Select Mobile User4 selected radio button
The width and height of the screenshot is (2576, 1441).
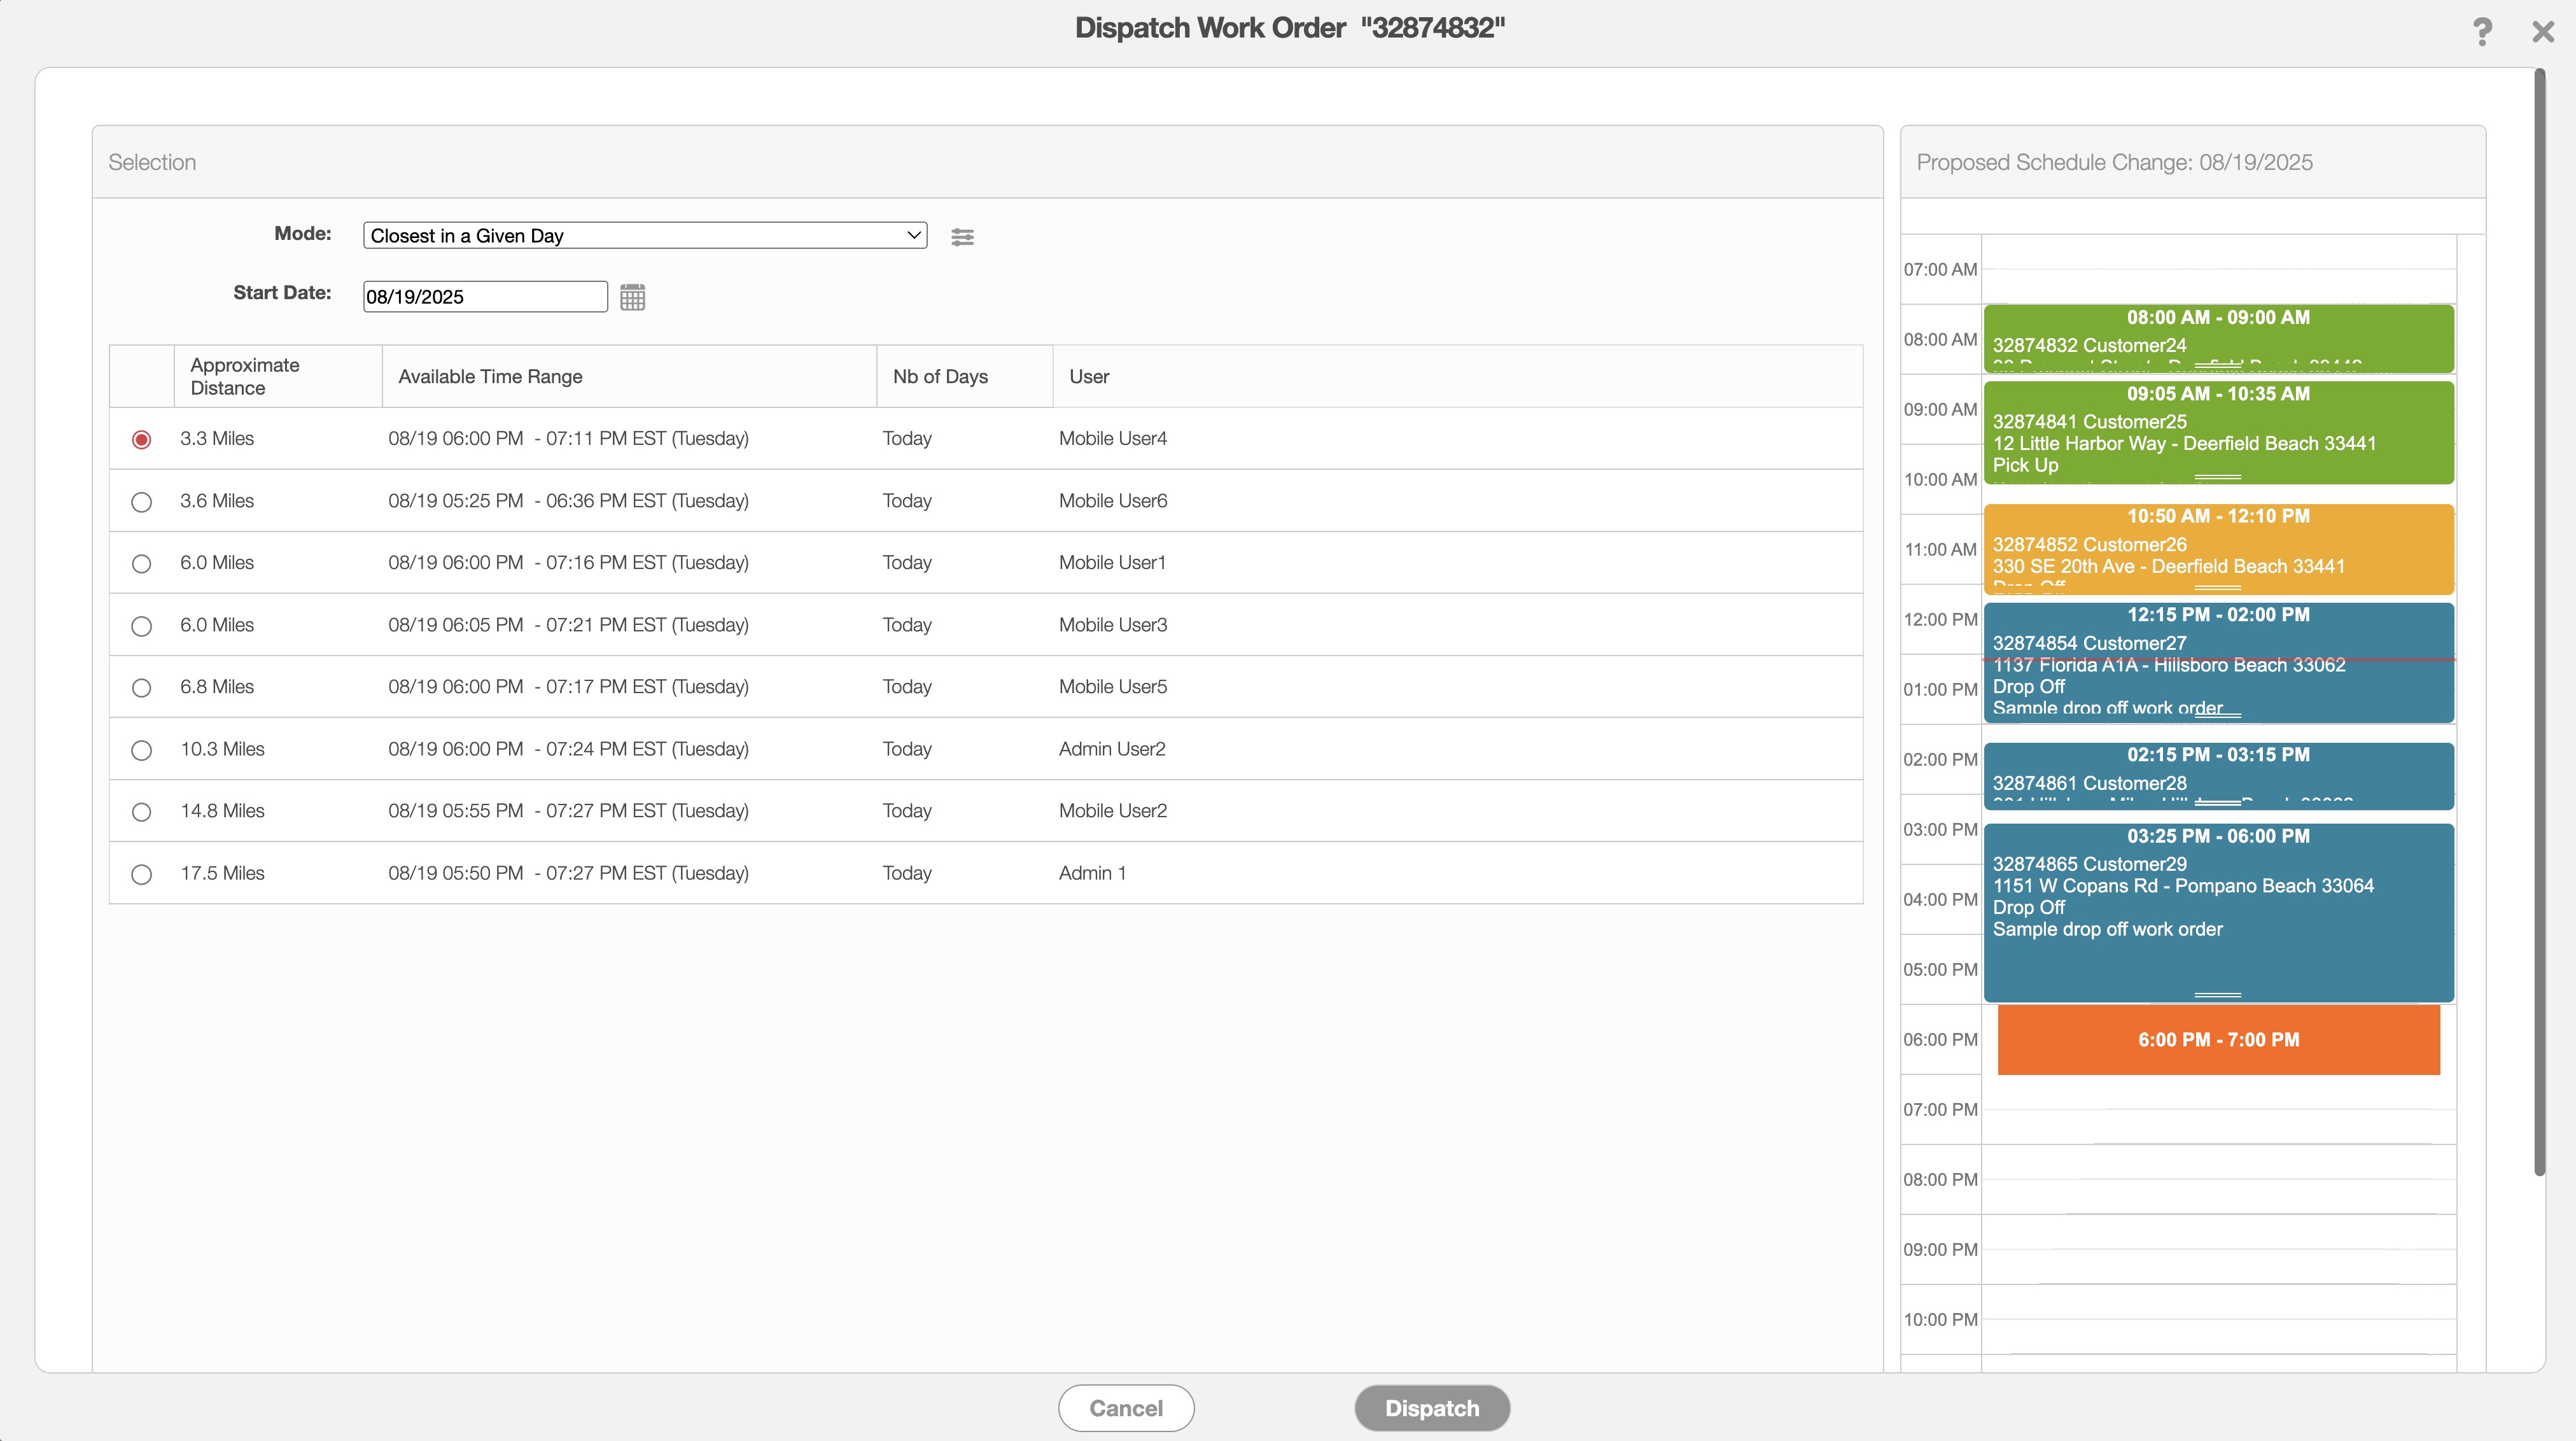coord(141,440)
